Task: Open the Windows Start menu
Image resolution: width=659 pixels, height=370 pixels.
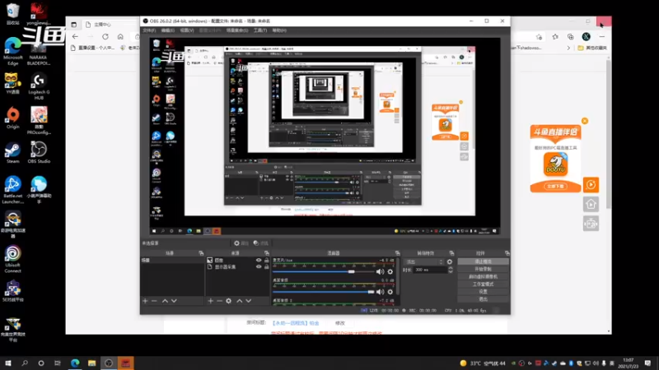Action: (x=8, y=363)
